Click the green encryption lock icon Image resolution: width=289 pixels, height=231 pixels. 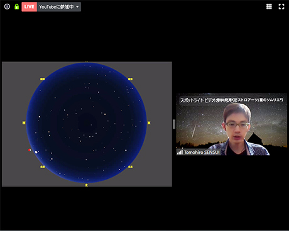tap(16, 7)
